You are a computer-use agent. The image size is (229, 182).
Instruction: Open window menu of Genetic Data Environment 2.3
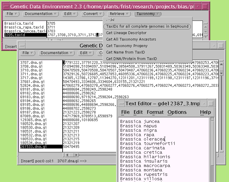6,6
